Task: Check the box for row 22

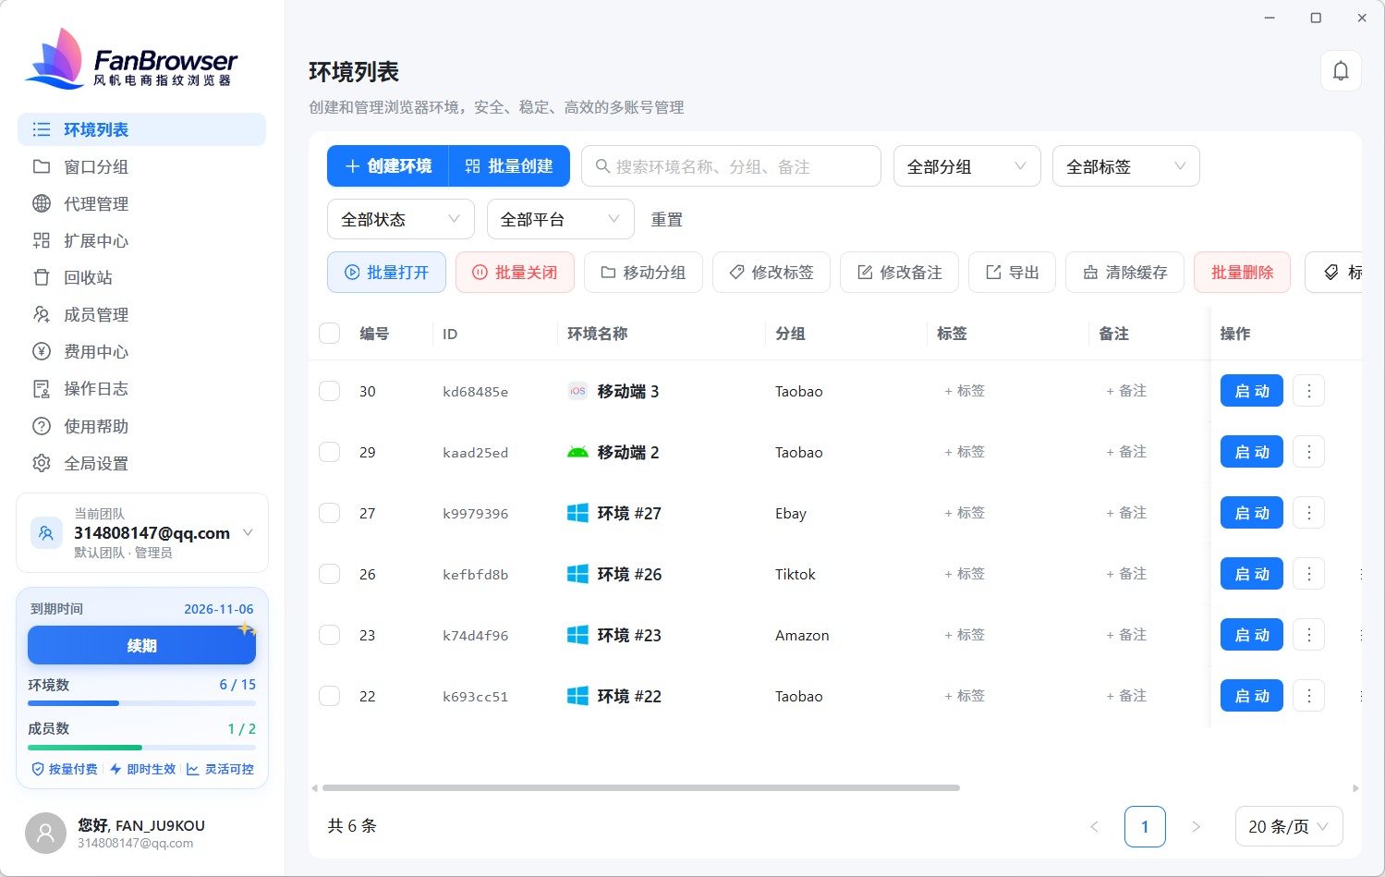Action: (330, 696)
